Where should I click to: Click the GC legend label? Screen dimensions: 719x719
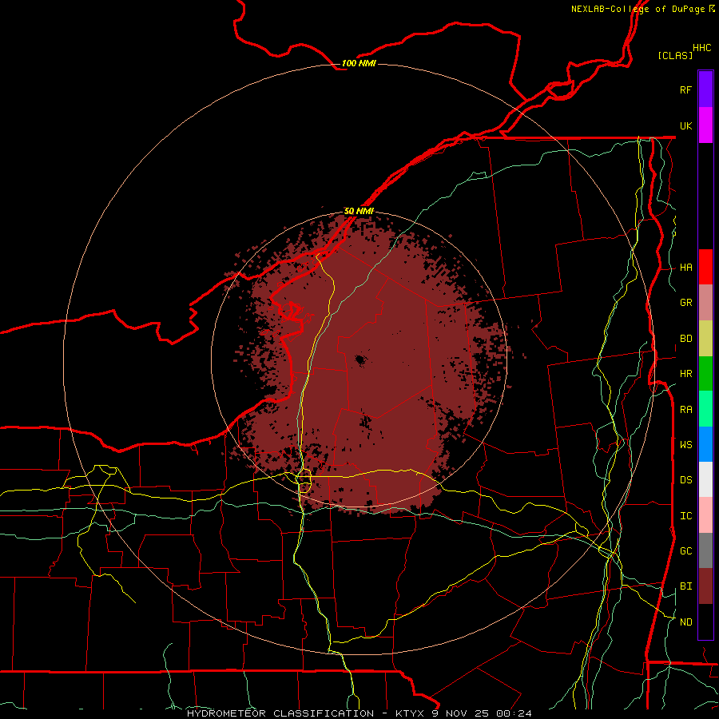[685, 551]
